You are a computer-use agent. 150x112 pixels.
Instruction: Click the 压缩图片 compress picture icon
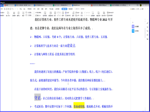pyautogui.click(x=14, y=13)
